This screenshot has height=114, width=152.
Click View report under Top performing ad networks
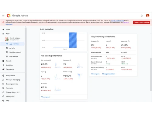pyautogui.click(x=95, y=74)
